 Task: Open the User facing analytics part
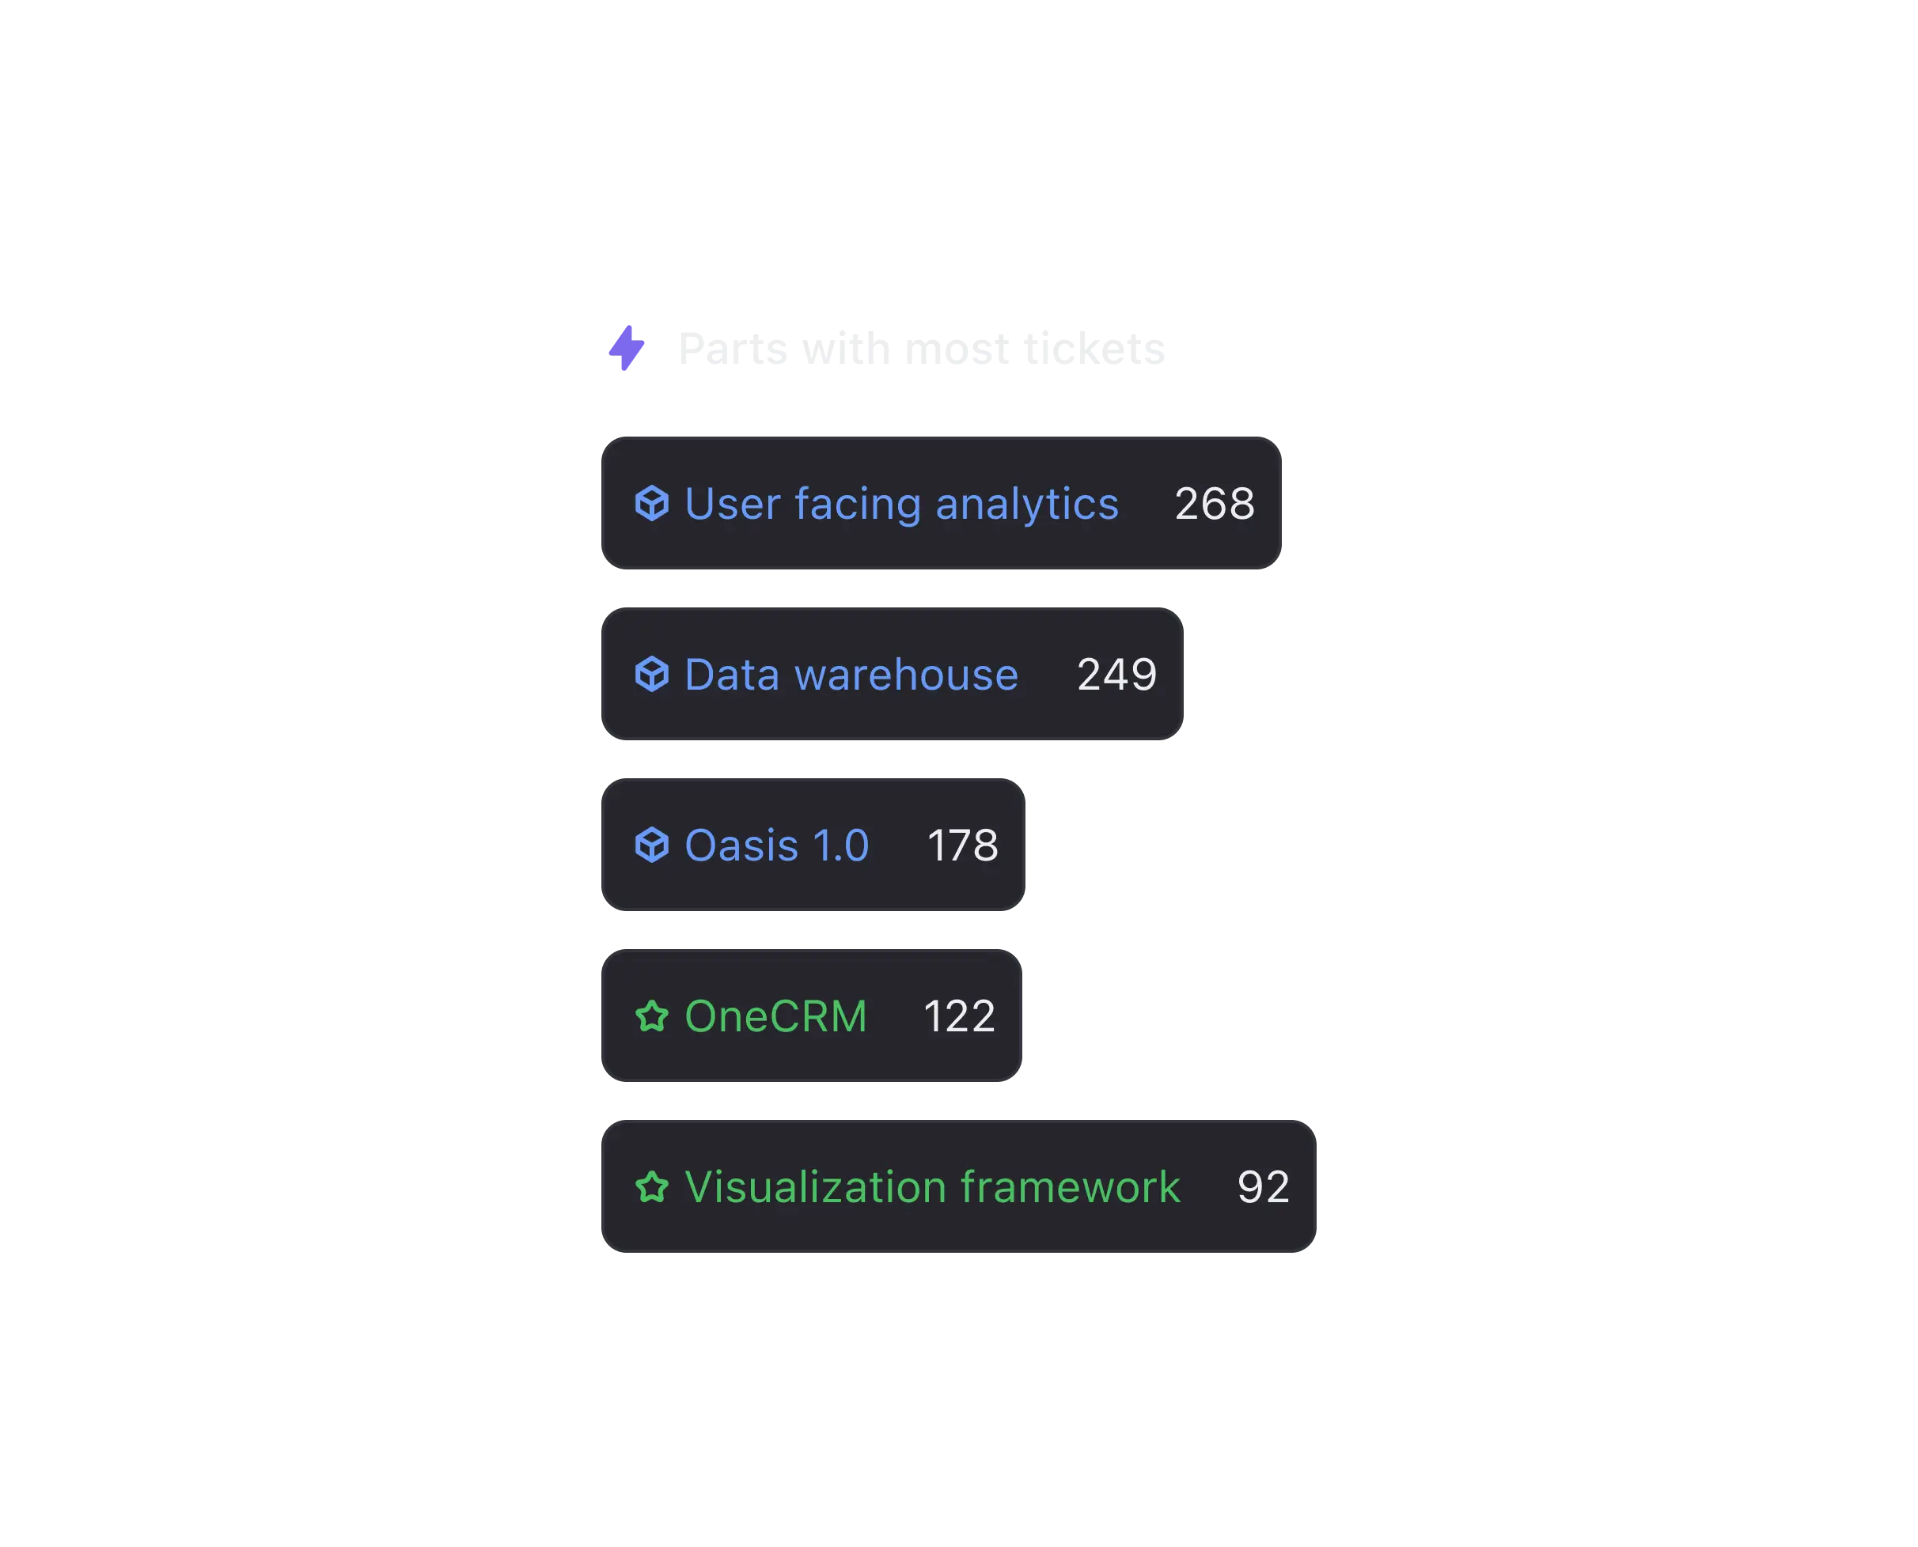(901, 505)
